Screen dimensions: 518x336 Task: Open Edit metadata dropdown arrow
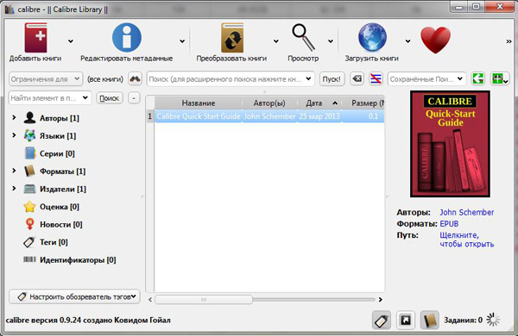pos(182,41)
